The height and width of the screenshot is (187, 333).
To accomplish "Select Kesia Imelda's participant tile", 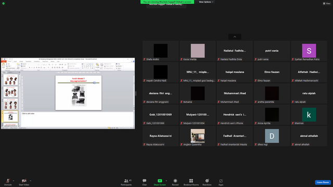I will [x=198, y=51].
